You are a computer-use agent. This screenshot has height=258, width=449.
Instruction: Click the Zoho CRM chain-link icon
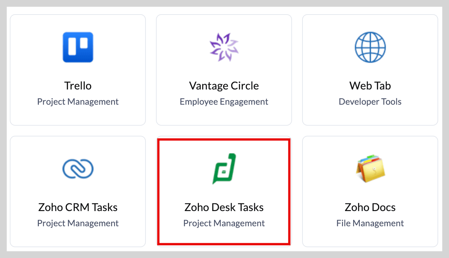78,169
